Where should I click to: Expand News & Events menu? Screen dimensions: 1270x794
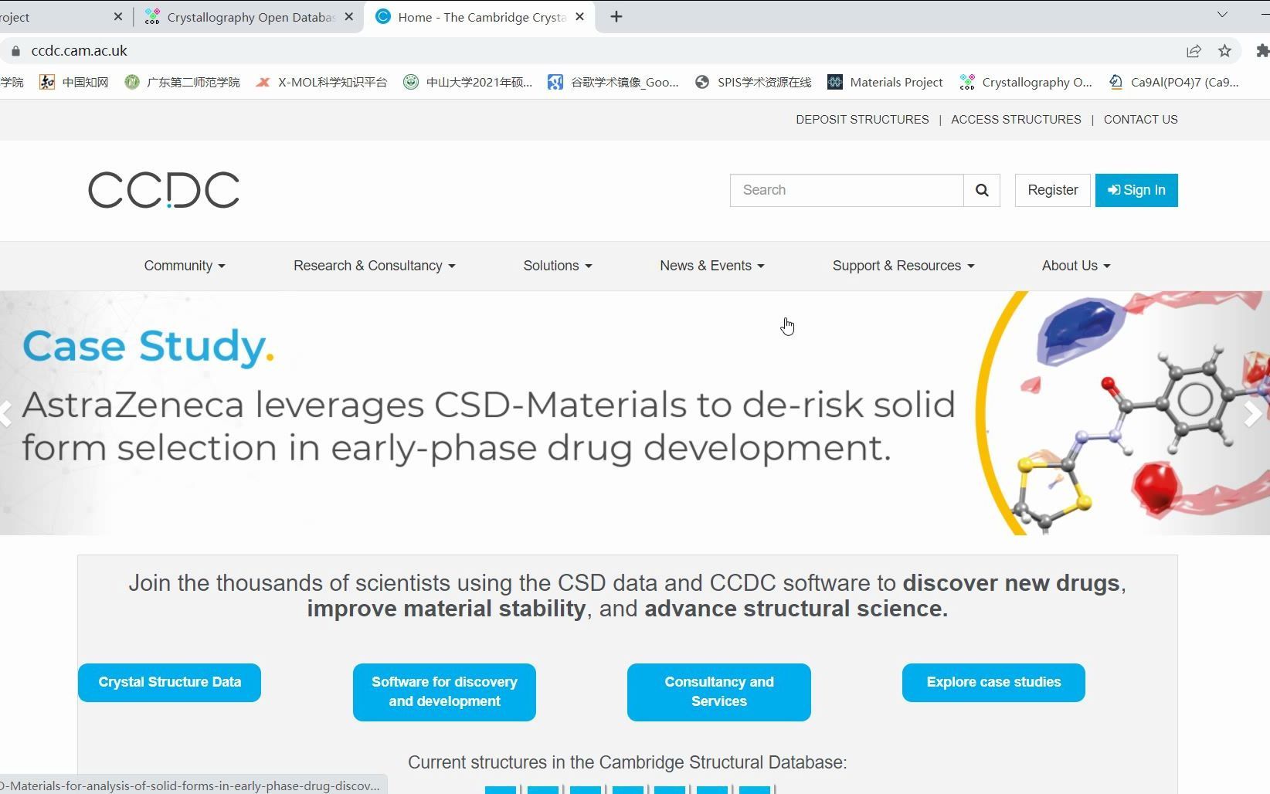point(712,266)
